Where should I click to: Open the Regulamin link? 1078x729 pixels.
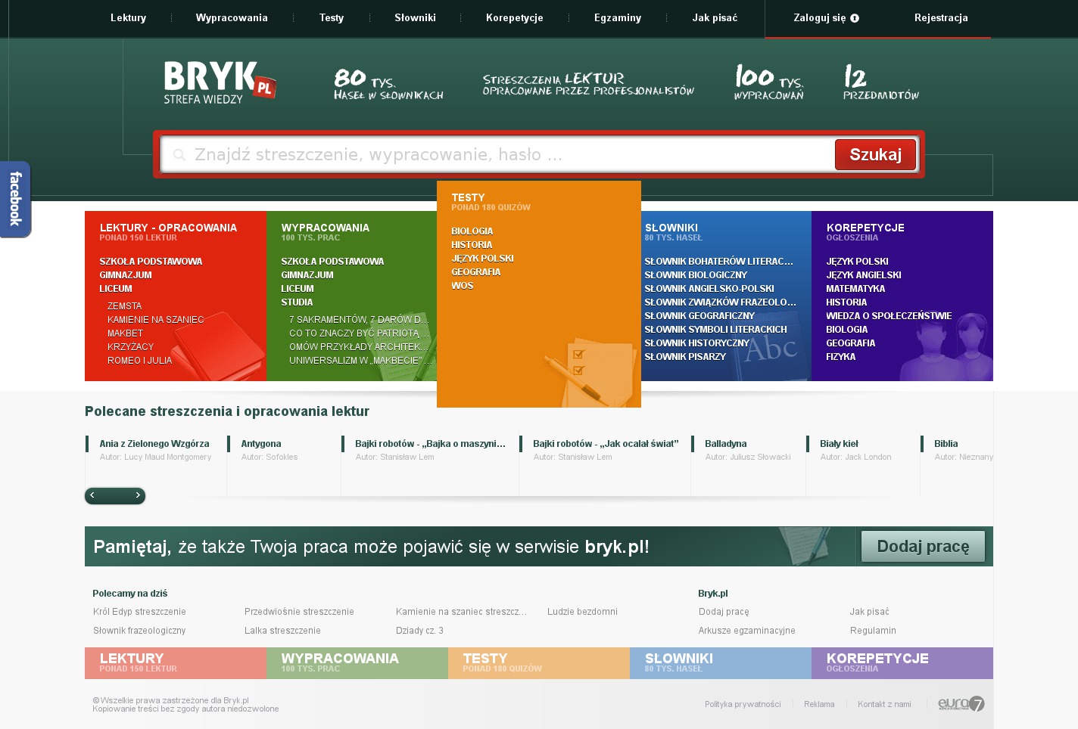873,631
